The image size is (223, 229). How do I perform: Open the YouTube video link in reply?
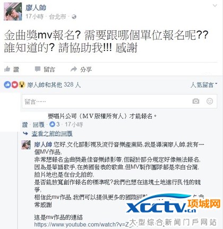coord(82,225)
